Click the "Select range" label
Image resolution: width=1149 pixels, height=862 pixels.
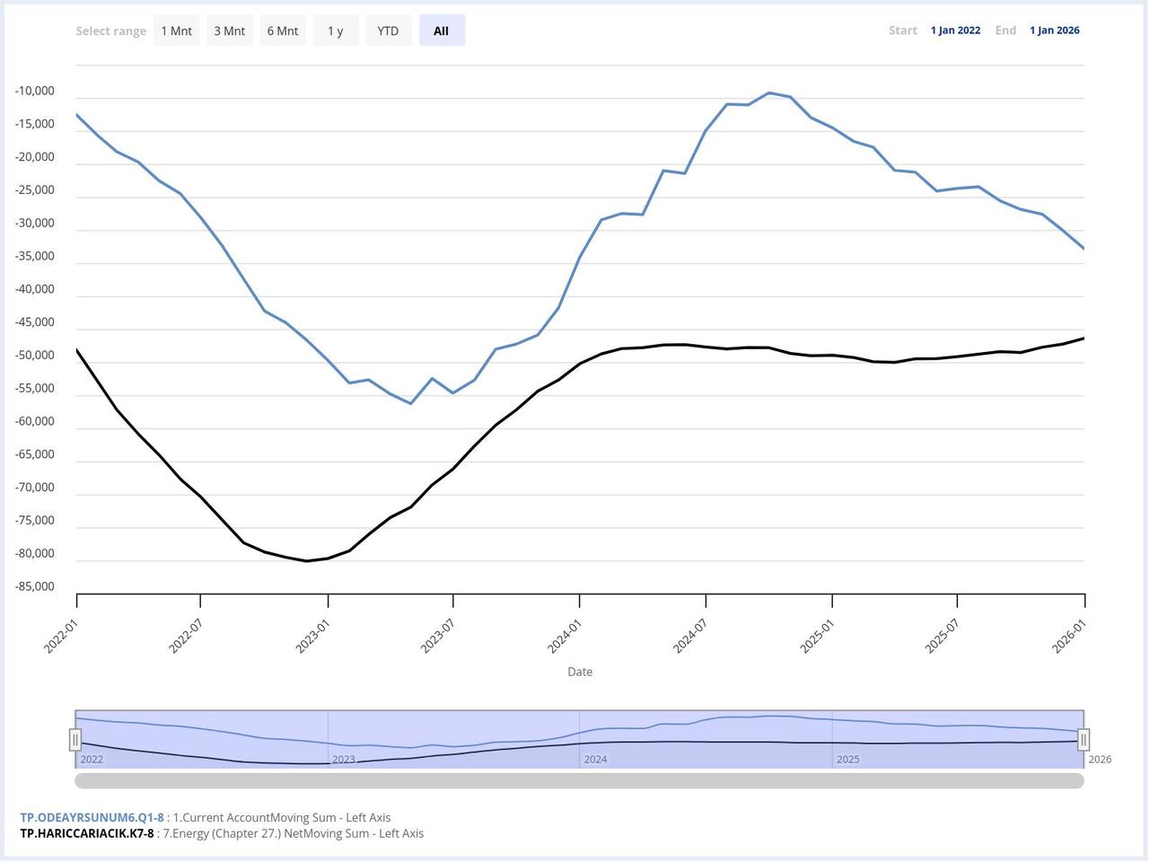pyautogui.click(x=110, y=30)
